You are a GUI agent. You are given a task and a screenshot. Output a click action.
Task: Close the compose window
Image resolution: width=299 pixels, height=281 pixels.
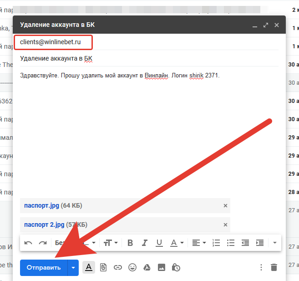click(277, 25)
